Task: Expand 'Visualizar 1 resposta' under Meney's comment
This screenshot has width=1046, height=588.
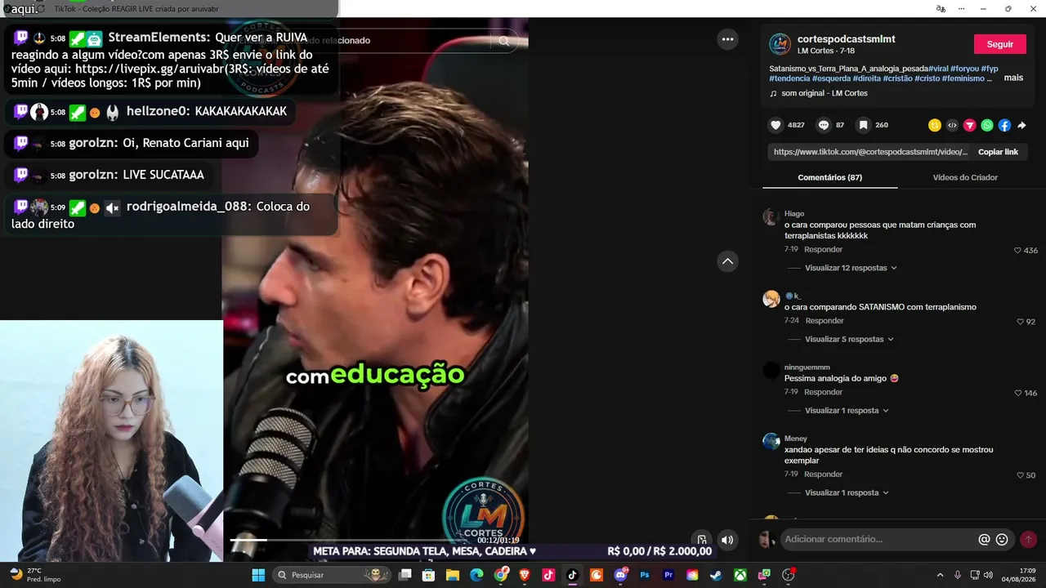Action: pyautogui.click(x=847, y=492)
